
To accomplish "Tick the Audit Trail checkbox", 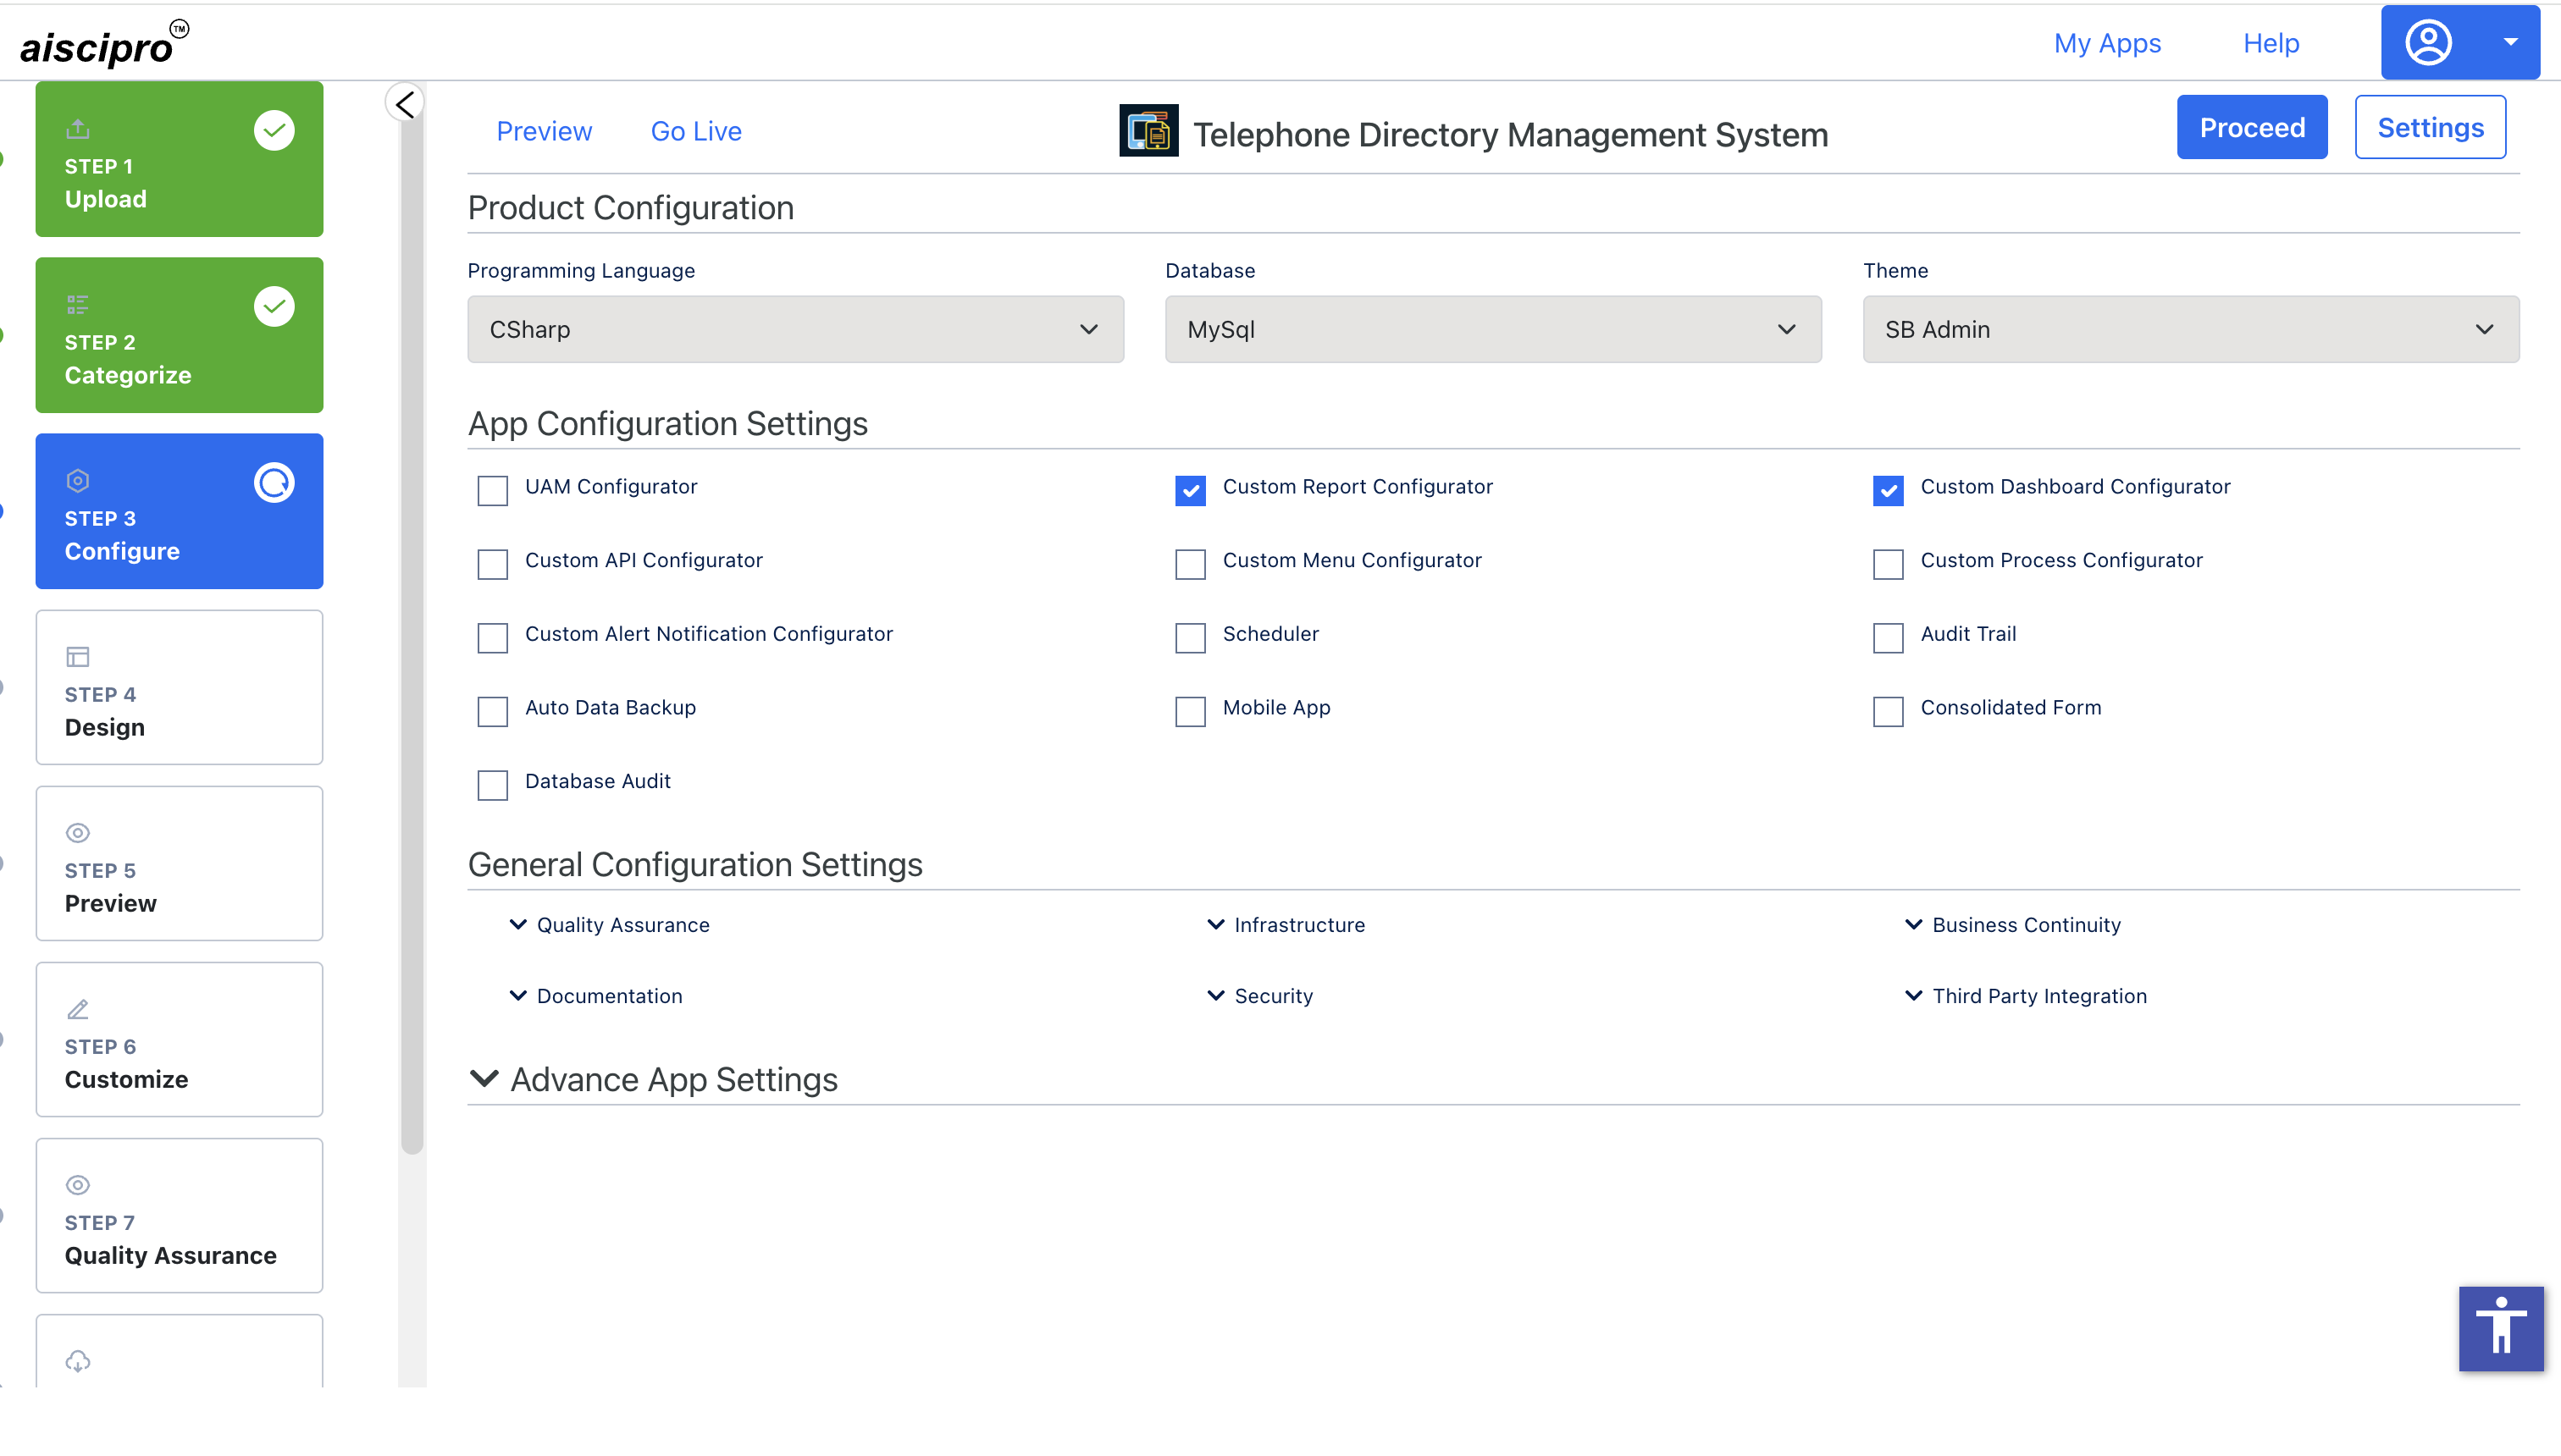I will click(x=1888, y=638).
